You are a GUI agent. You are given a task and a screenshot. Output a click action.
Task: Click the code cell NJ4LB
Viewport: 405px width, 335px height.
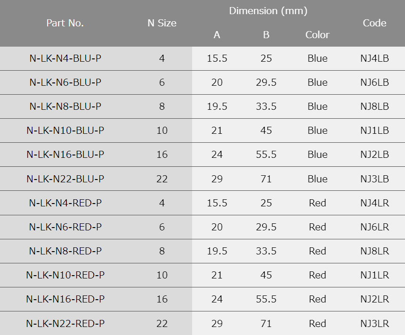[374, 58]
